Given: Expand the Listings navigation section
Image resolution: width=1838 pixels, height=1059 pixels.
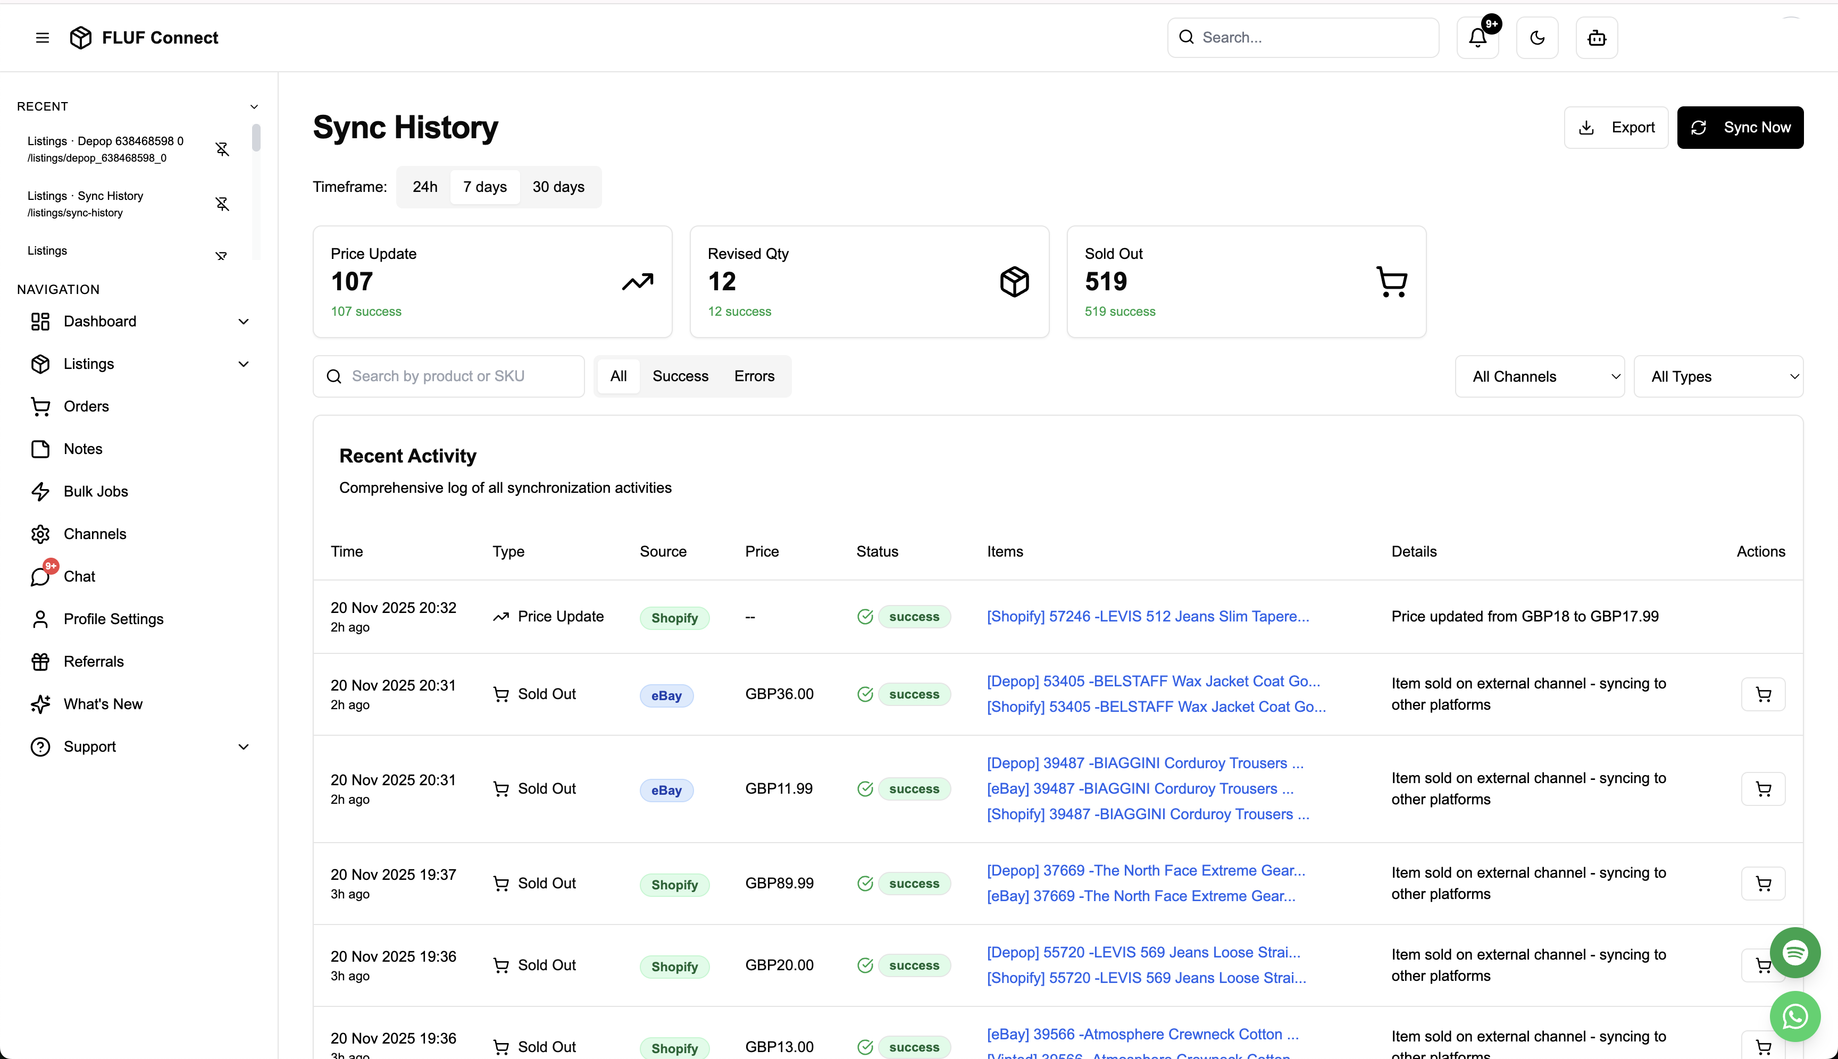Looking at the screenshot, I should point(243,364).
